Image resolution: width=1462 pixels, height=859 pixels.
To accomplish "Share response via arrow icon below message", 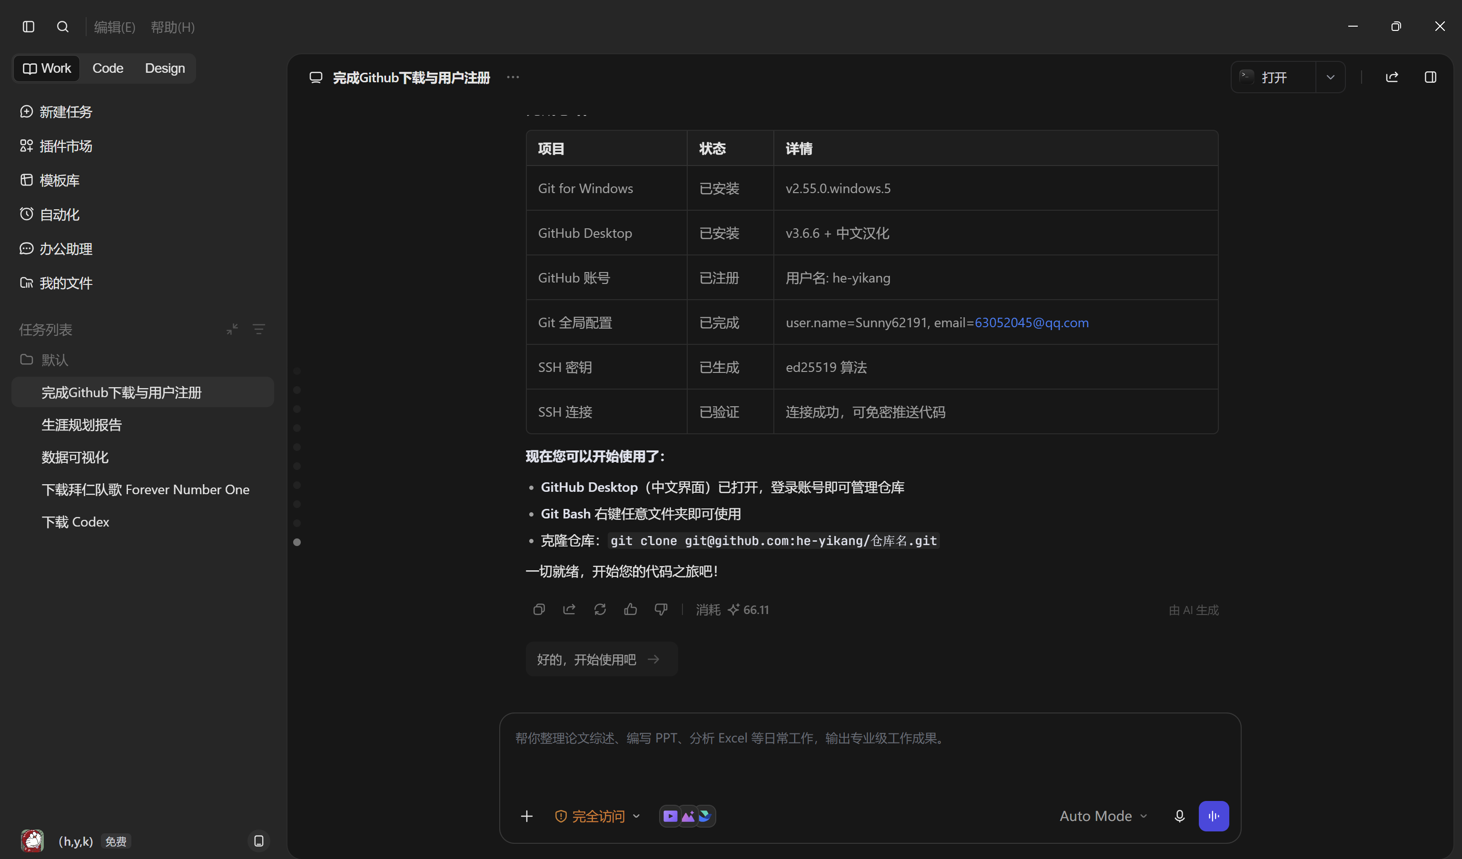I will [569, 610].
